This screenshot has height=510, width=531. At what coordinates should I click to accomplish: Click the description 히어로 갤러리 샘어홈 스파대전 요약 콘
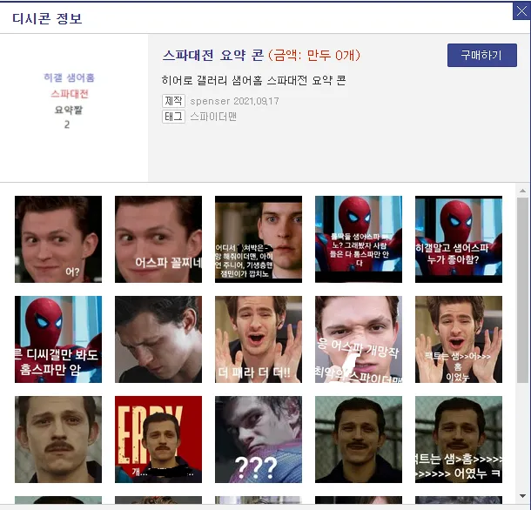(253, 81)
